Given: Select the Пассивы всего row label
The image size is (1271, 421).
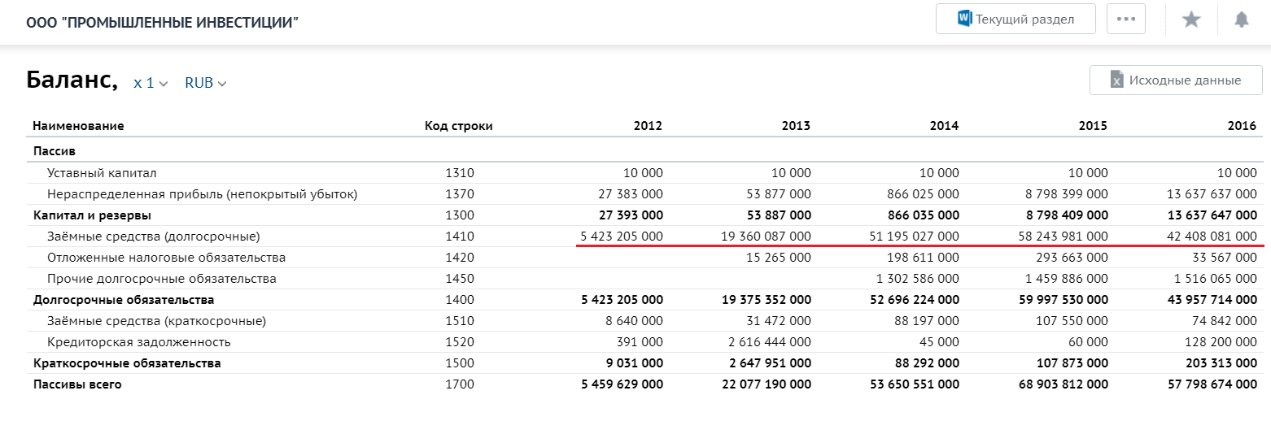Looking at the screenshot, I should click(x=77, y=384).
